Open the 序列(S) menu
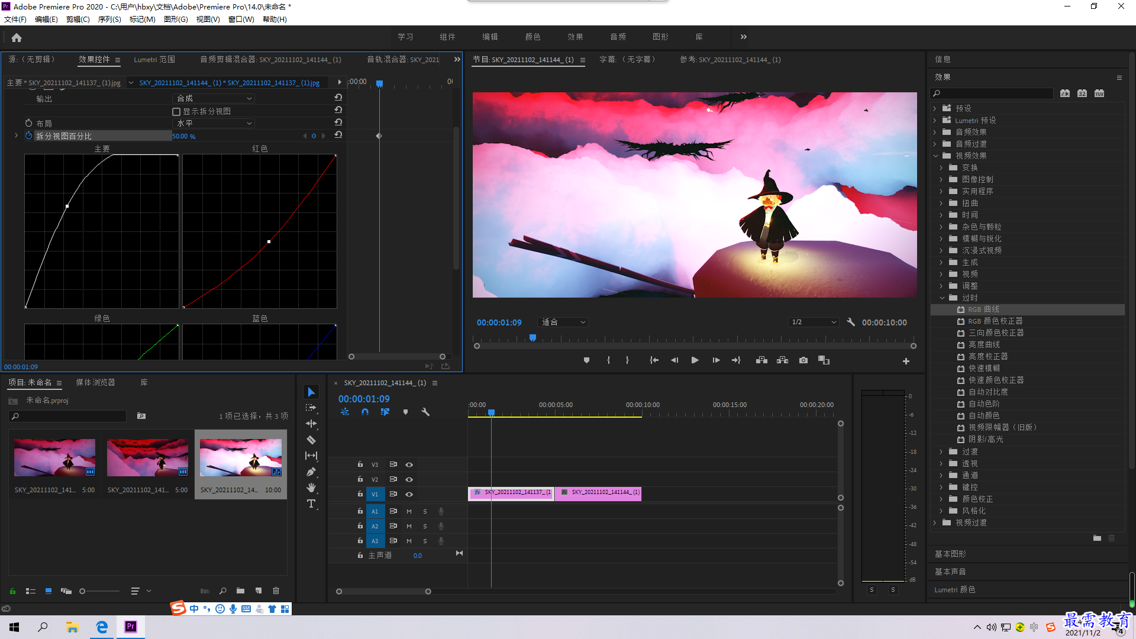This screenshot has height=639, width=1136. click(x=109, y=20)
